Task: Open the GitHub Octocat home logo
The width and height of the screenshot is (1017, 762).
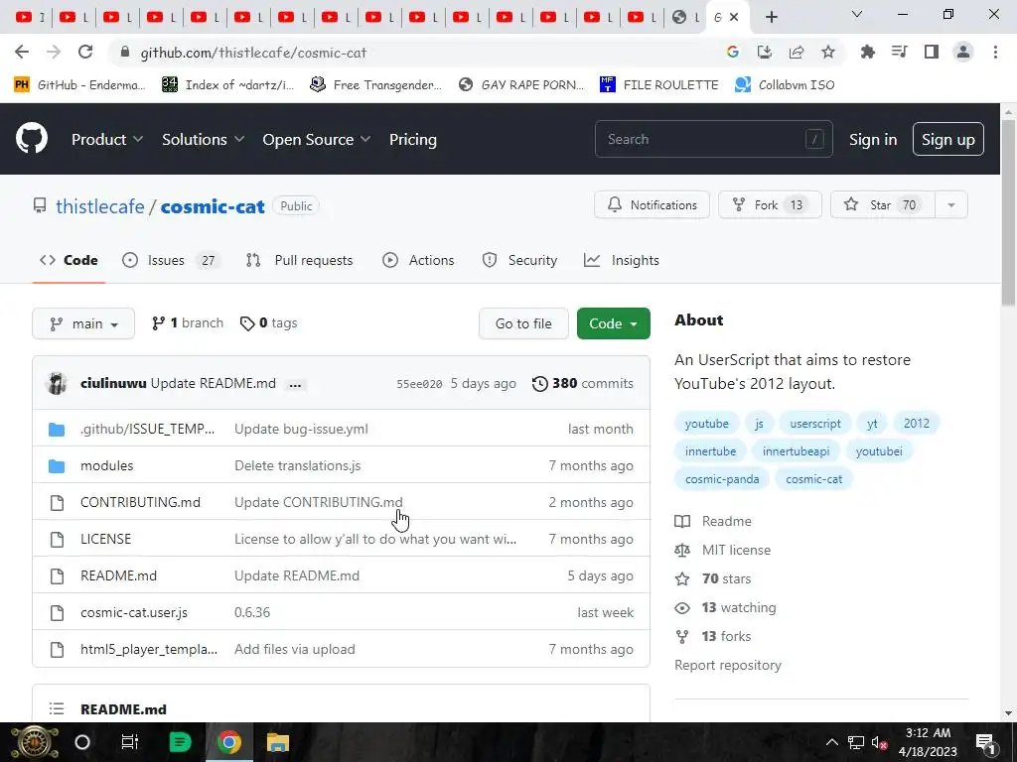Action: pyautogui.click(x=31, y=139)
